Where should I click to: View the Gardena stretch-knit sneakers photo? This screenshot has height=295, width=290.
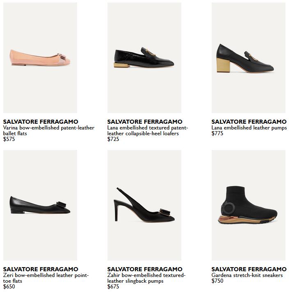click(249, 205)
